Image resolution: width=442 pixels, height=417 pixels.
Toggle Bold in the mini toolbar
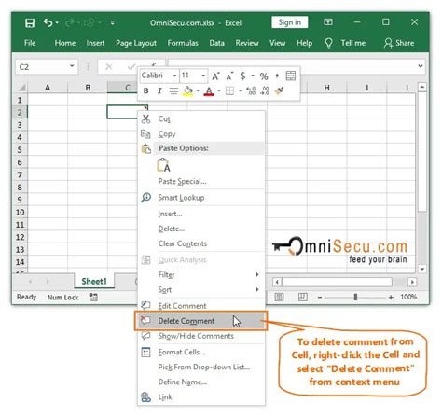[145, 90]
